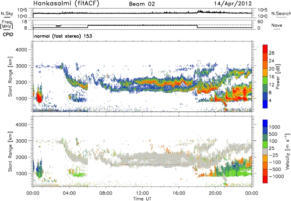Click the red bottom of velocity colorbar

tap(265, 180)
